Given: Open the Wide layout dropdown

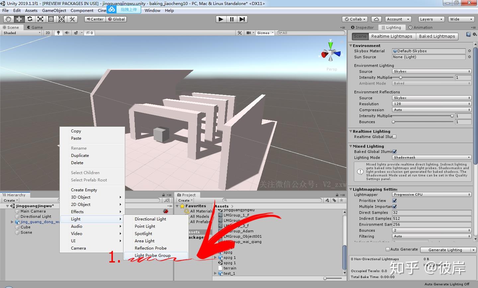Looking at the screenshot, I should [461, 19].
